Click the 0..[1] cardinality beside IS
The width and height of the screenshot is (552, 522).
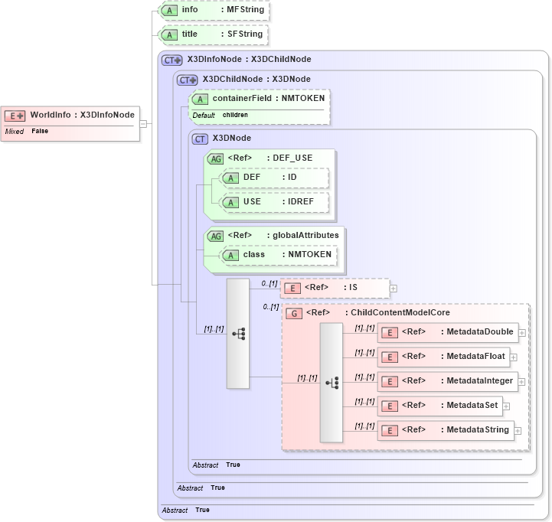click(269, 284)
